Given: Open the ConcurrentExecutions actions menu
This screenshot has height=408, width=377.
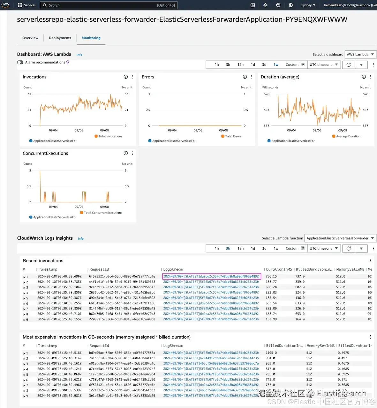Looking at the screenshot, I should click(x=132, y=153).
